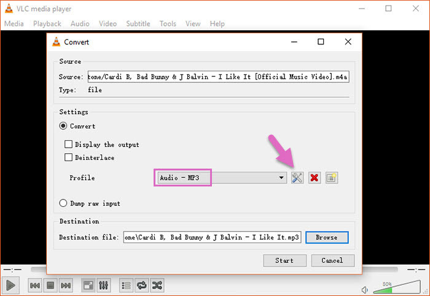Click the VLC cone icon in main title bar
Screen dimensions: 430x296
[x=9, y=9]
